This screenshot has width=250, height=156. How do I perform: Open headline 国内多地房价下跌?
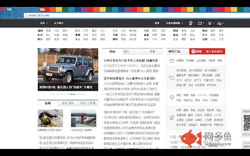tap(129, 112)
